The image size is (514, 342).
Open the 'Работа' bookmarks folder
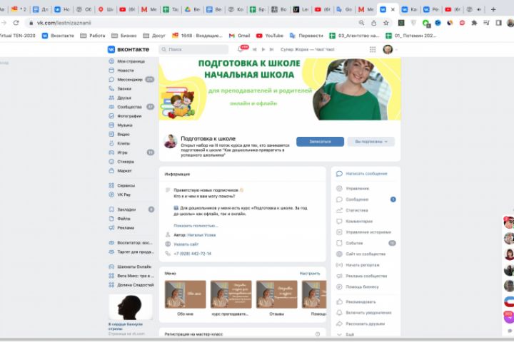click(x=93, y=36)
